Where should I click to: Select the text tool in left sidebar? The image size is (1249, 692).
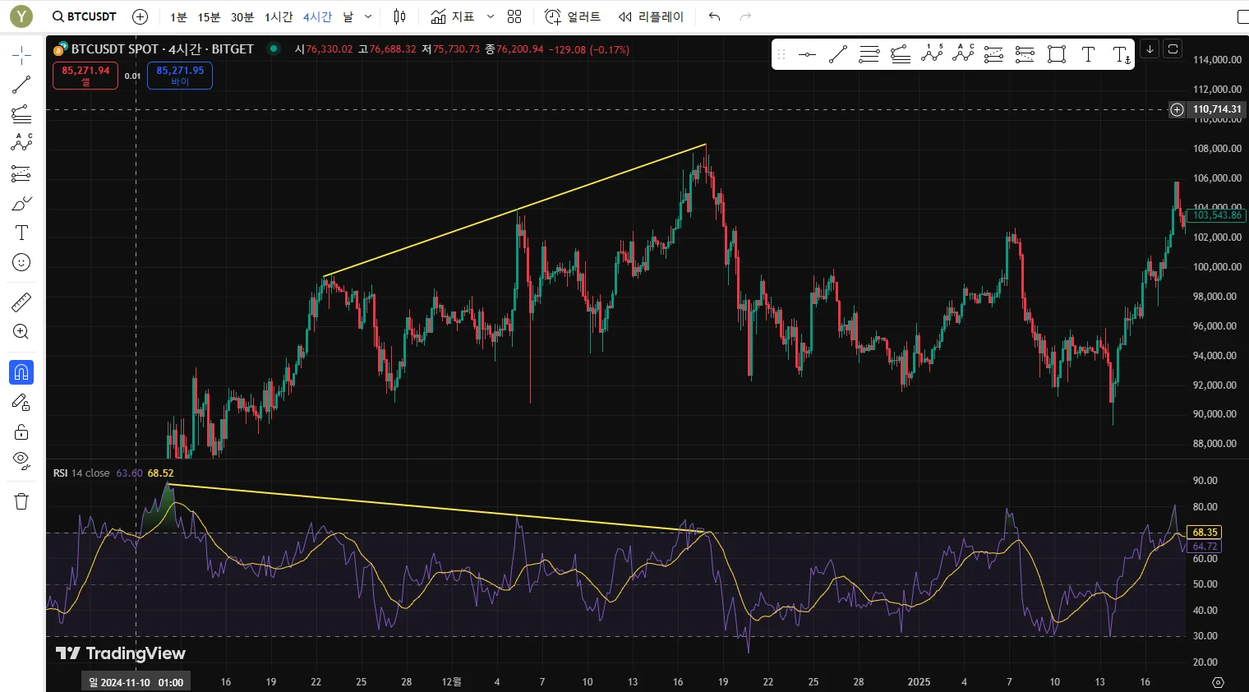(21, 233)
